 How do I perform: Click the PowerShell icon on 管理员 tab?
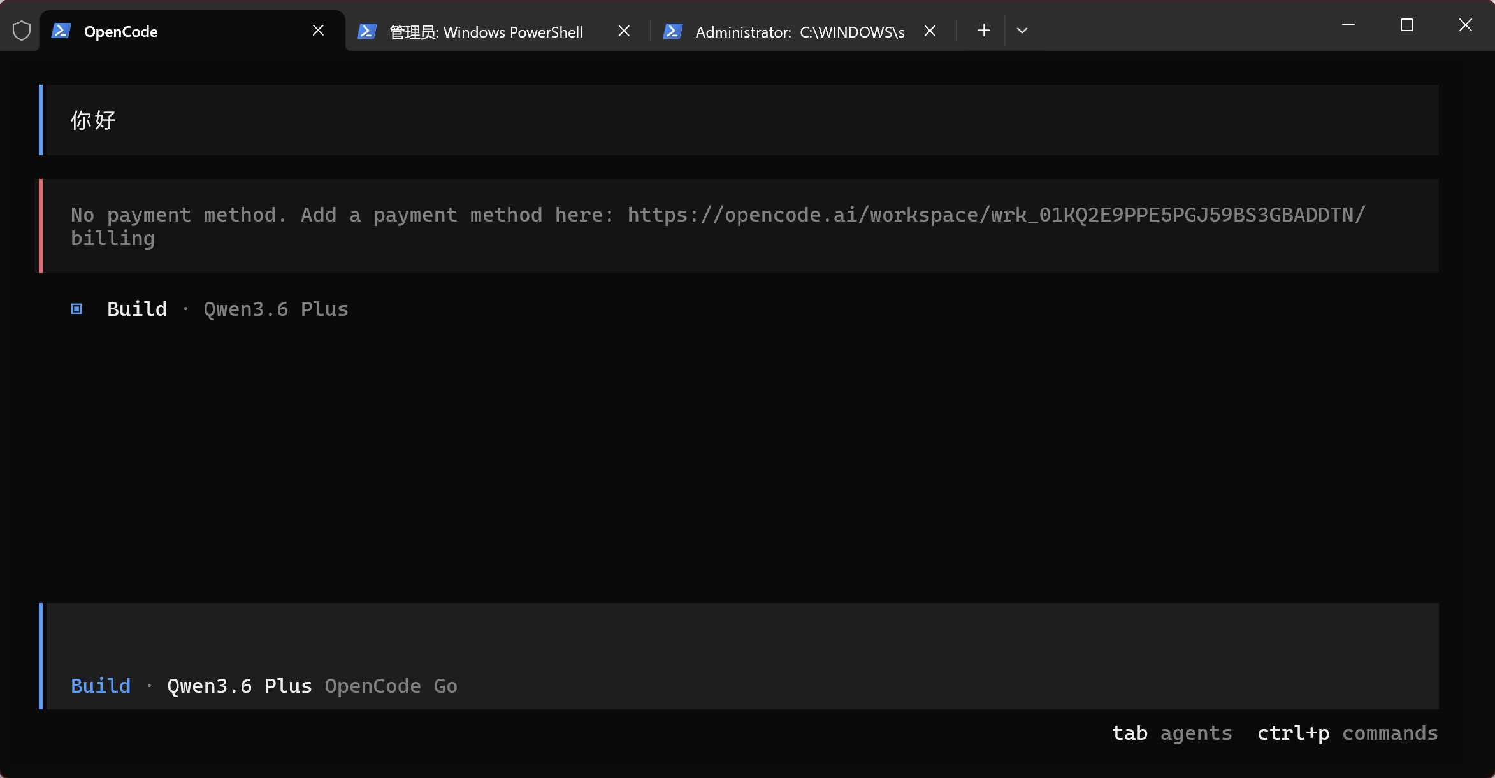[x=367, y=31]
